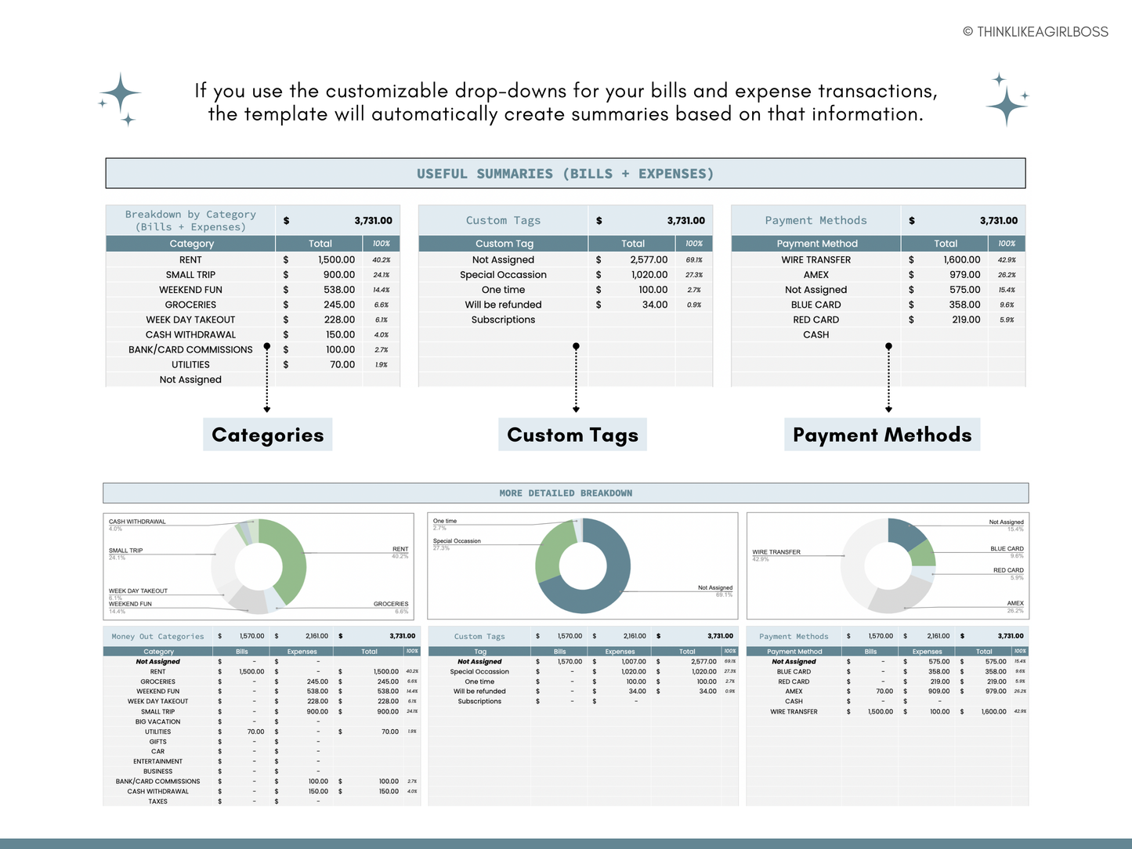This screenshot has height=849, width=1132.
Task: Select the BIG VACATION category row
Action: click(158, 721)
